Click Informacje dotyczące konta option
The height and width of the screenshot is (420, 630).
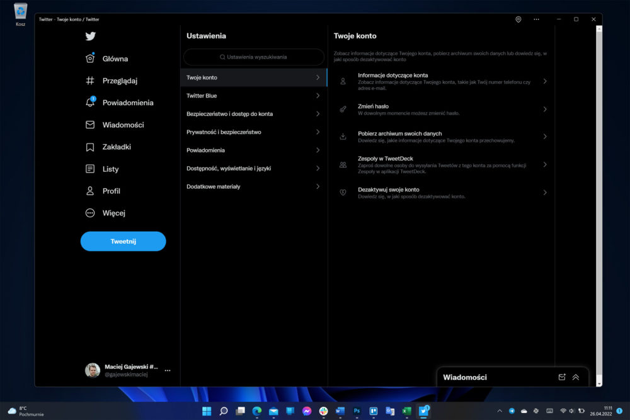[x=441, y=81]
